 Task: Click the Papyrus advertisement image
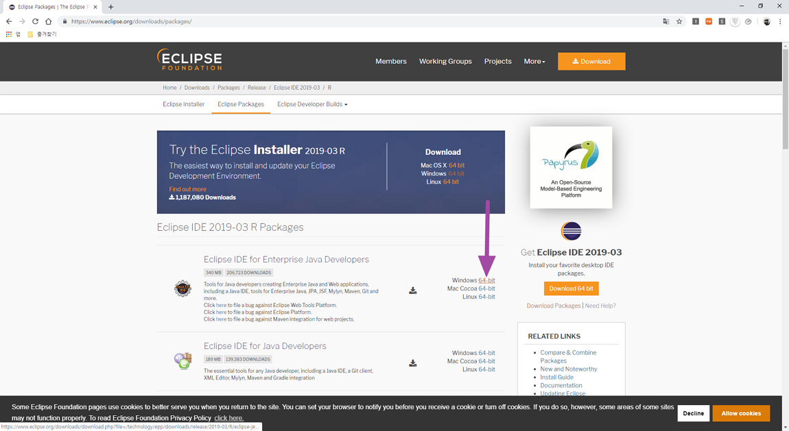571,167
